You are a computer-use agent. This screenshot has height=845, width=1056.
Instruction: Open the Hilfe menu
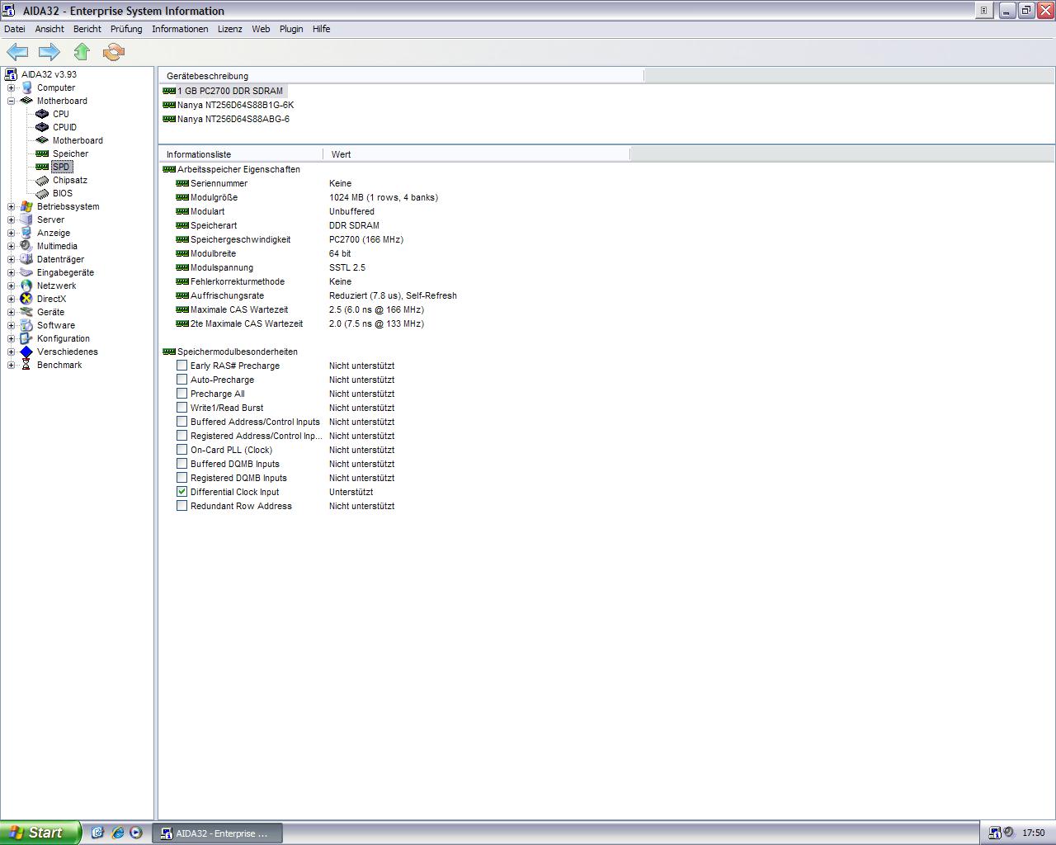point(322,29)
